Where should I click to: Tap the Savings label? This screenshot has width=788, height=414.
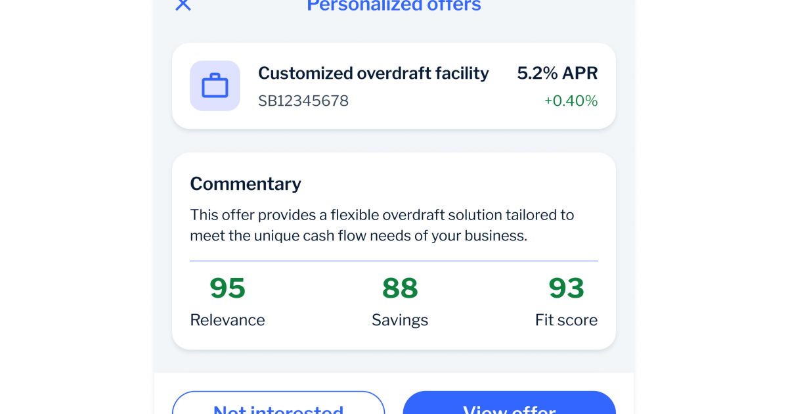(x=400, y=320)
